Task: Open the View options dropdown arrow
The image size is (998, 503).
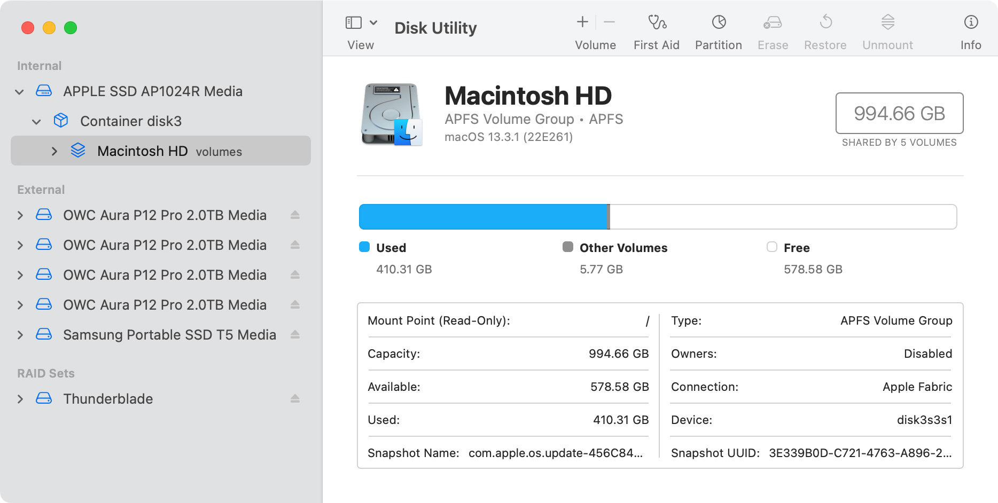Action: (x=373, y=22)
